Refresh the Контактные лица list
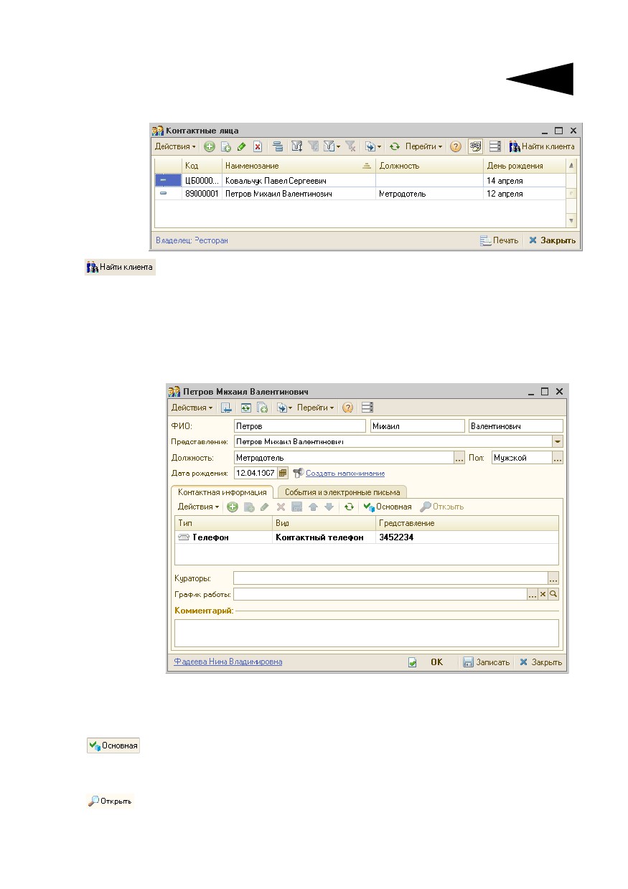 click(394, 146)
